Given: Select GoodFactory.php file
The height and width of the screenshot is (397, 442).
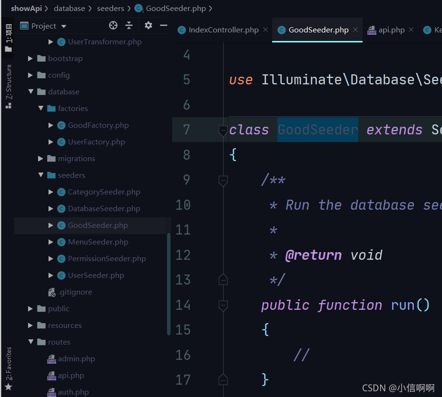Looking at the screenshot, I should (98, 125).
